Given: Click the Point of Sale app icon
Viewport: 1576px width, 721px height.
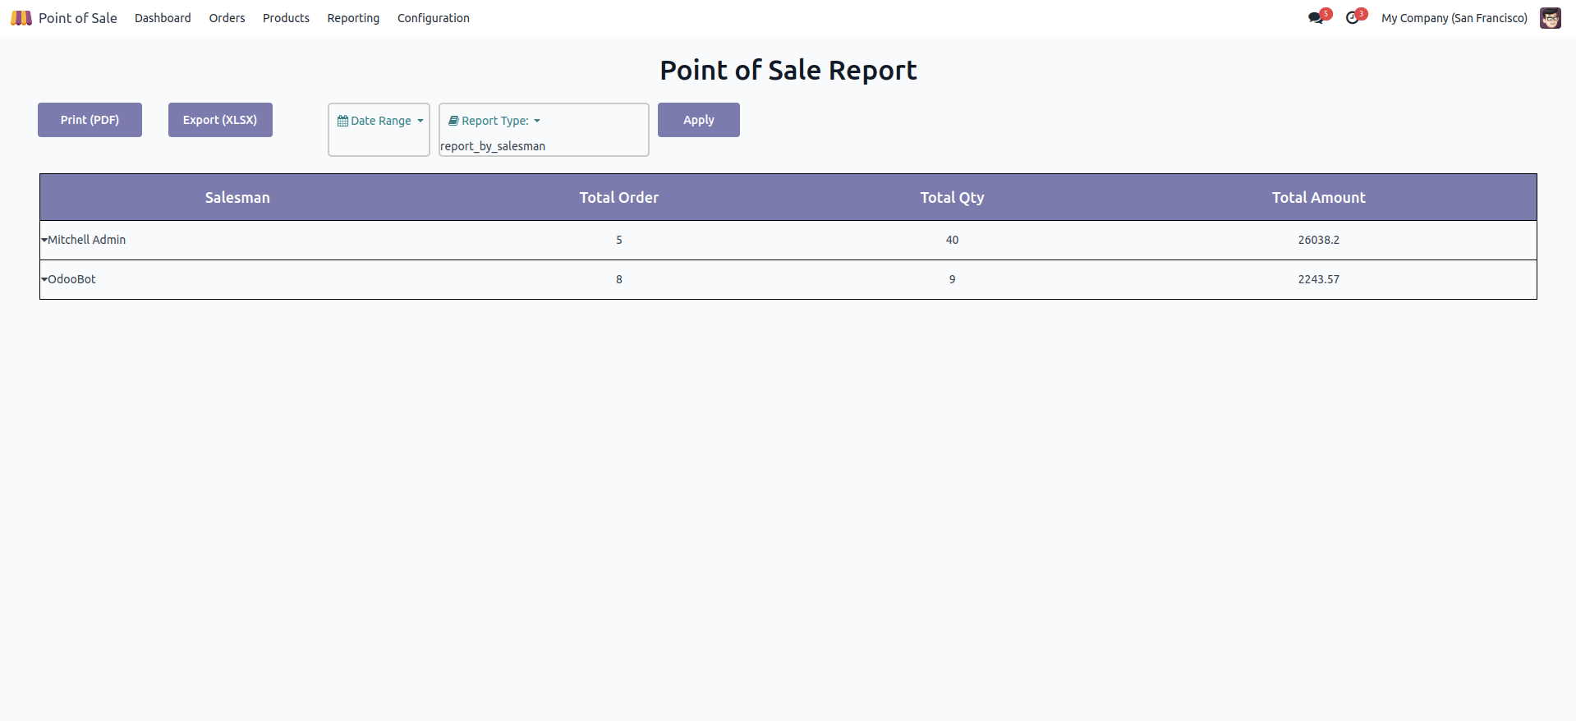Looking at the screenshot, I should coord(21,18).
